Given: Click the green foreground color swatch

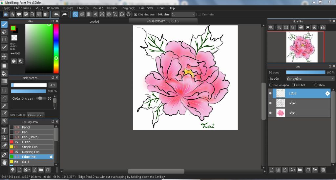Looking at the screenshot, I should pyautogui.click(x=13, y=28).
